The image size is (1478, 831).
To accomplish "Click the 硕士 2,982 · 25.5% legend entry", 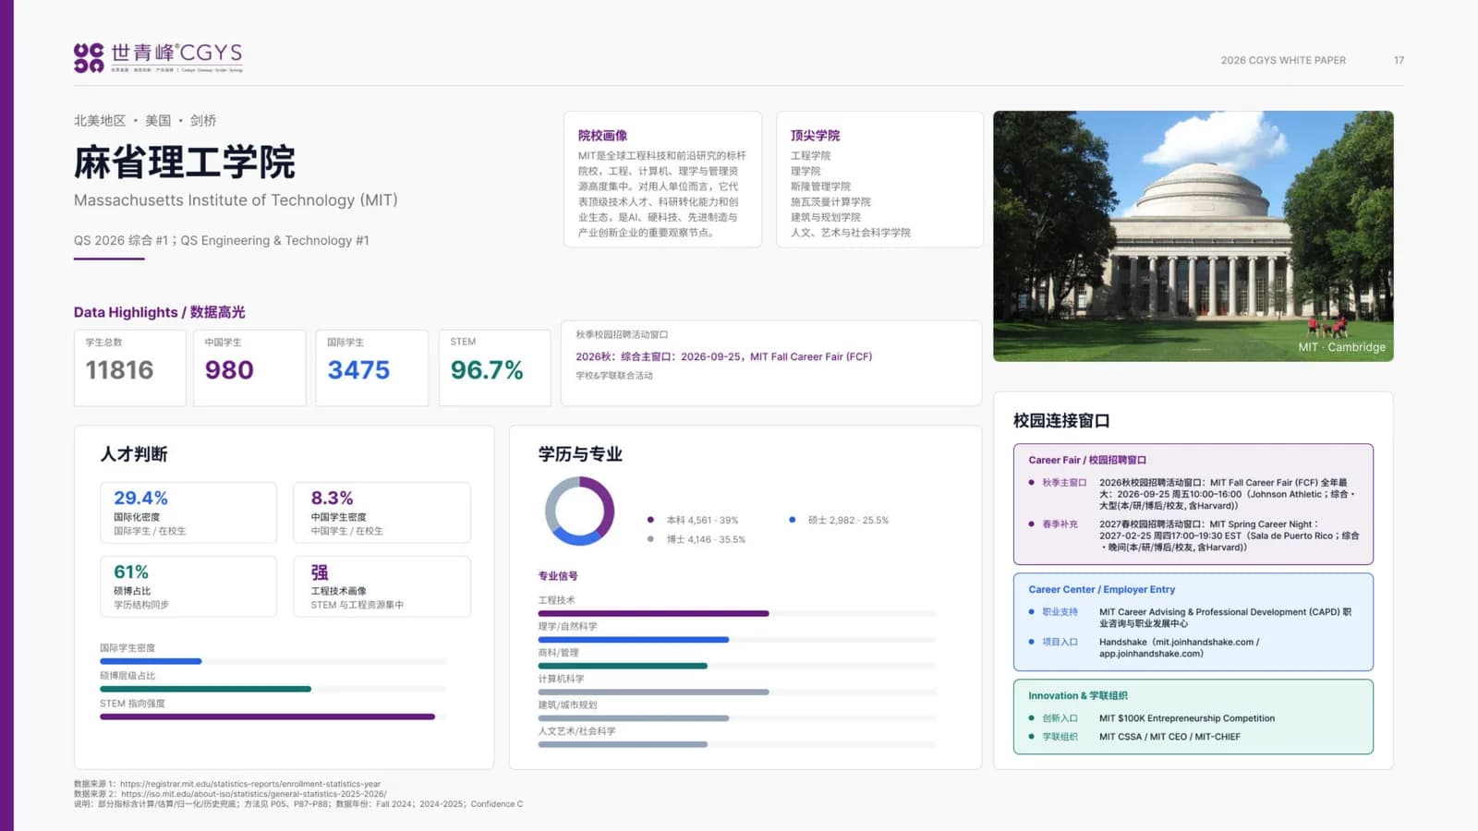I will point(839,520).
